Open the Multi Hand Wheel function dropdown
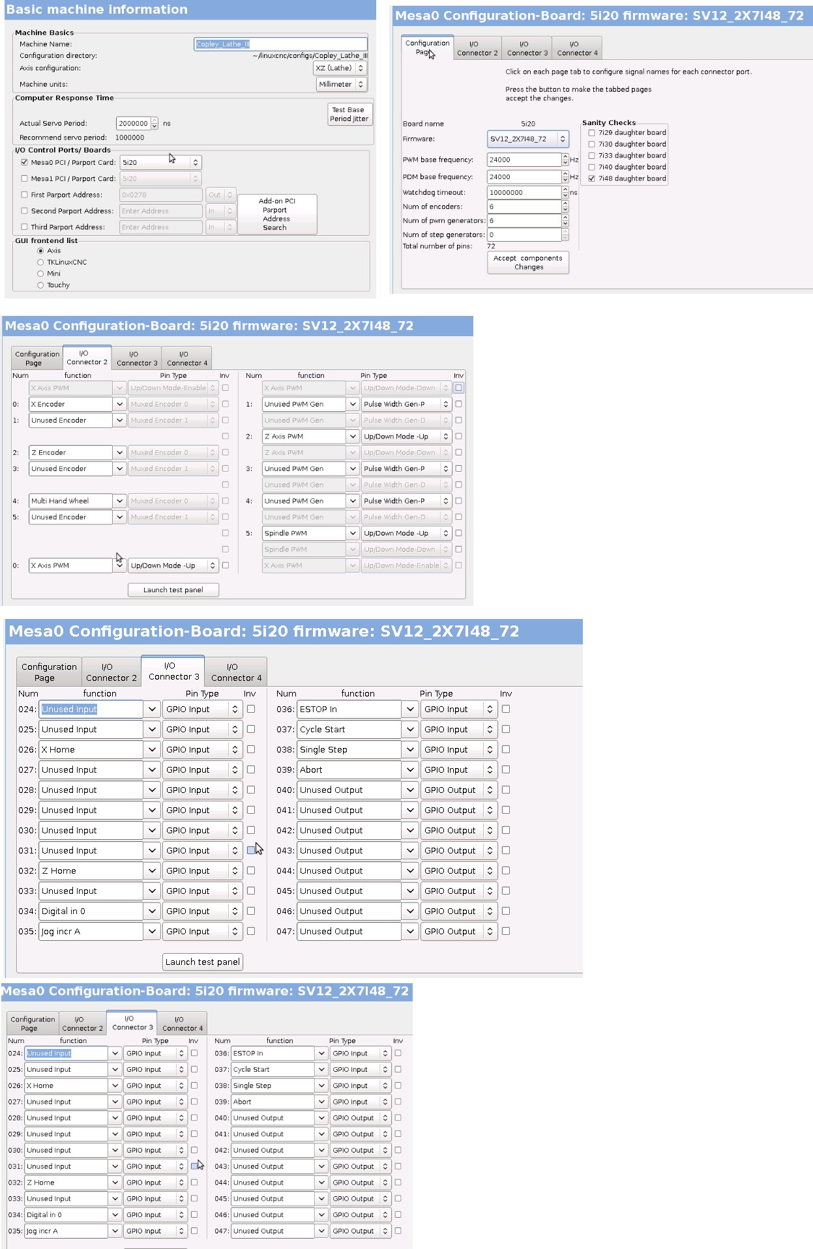The width and height of the screenshot is (813, 1249). pyautogui.click(x=119, y=501)
